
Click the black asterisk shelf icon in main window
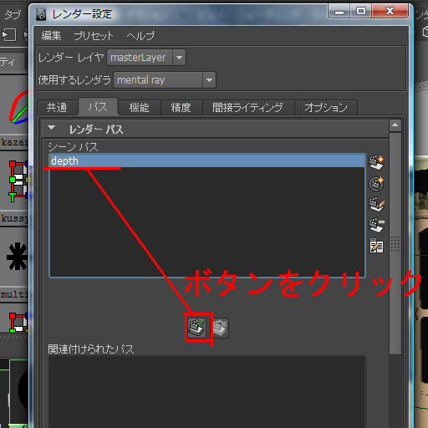17,256
